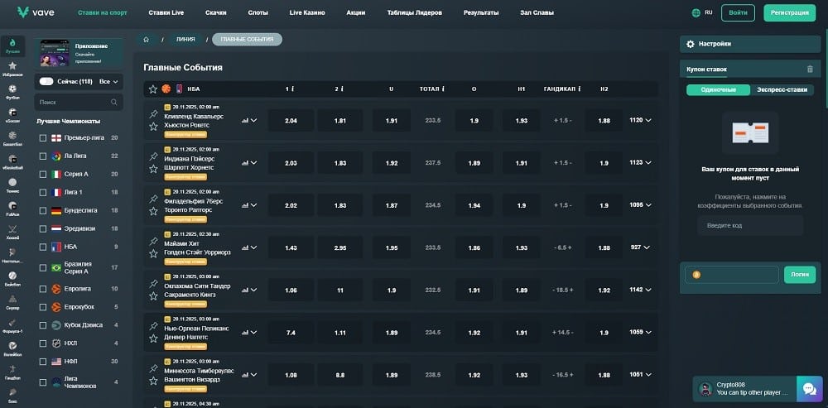Click the ЛИНИЯ breadcrumb link
Screen dimensions: 828x408
tap(185, 40)
